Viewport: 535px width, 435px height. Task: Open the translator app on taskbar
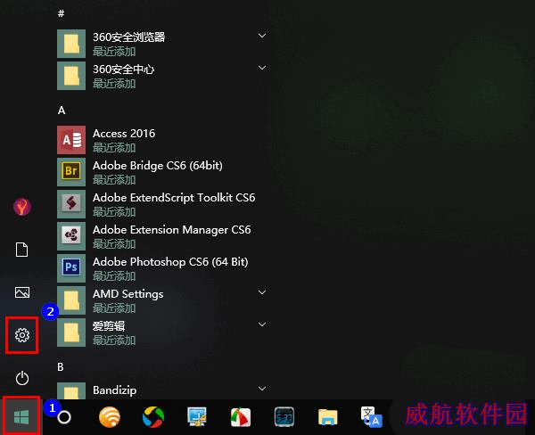tap(372, 417)
